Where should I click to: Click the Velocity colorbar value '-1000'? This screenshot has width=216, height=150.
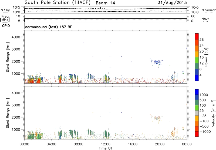205,132
